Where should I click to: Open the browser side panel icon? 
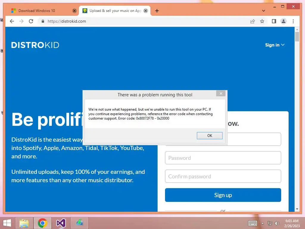point(274,21)
